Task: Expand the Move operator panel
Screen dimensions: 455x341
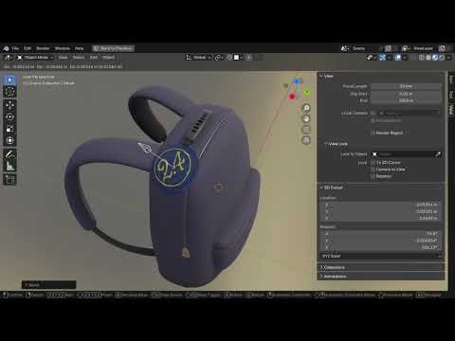Action: (48, 285)
